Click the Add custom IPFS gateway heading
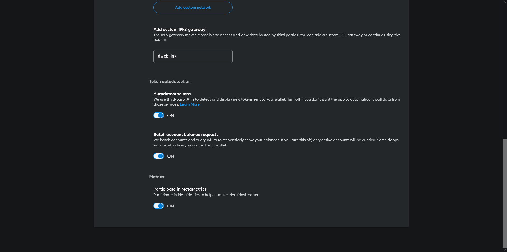Screen dimensions: 507x252 point(179,30)
